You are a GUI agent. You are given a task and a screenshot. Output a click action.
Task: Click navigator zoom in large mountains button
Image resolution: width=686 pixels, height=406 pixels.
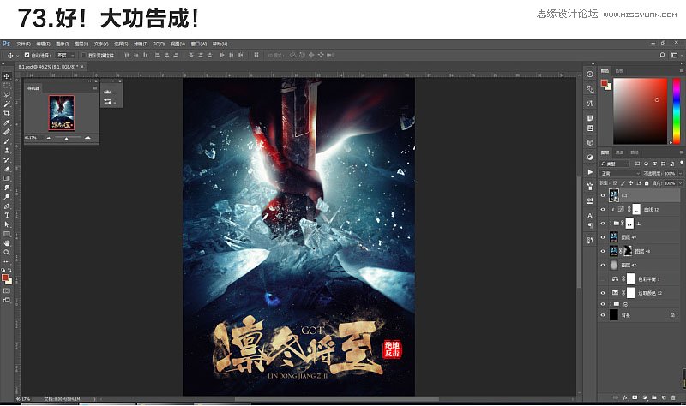[87, 138]
